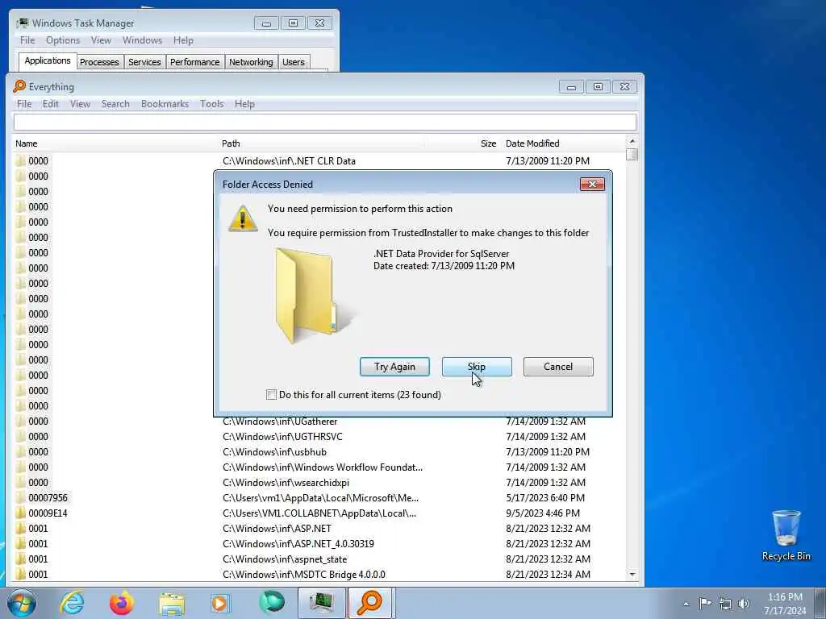Click the network tray icon
This screenshot has height=619, width=826.
725,604
